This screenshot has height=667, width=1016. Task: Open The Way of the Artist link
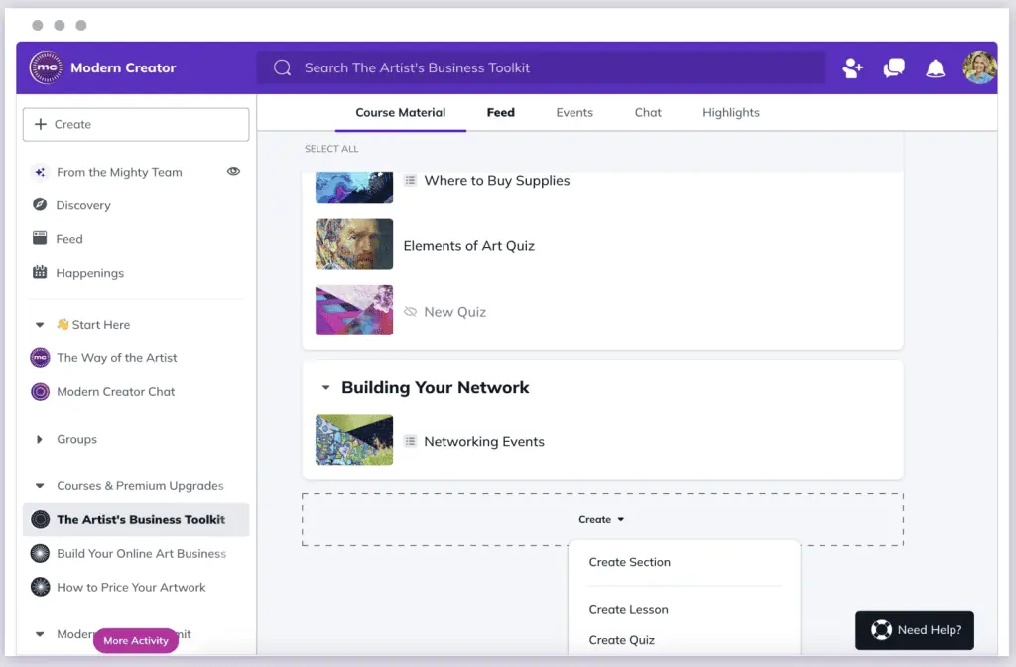pyautogui.click(x=117, y=357)
